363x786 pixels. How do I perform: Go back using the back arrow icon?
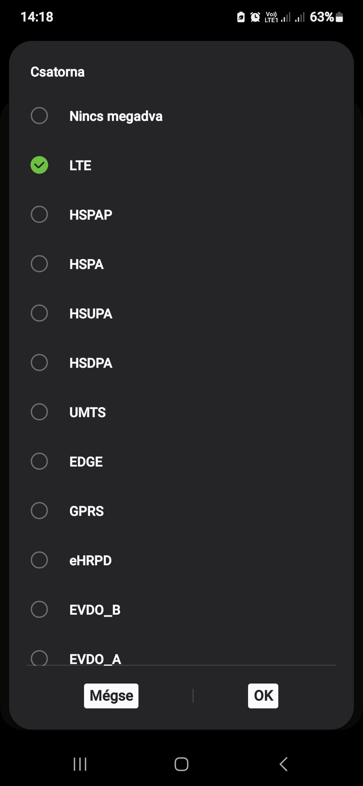pyautogui.click(x=283, y=764)
